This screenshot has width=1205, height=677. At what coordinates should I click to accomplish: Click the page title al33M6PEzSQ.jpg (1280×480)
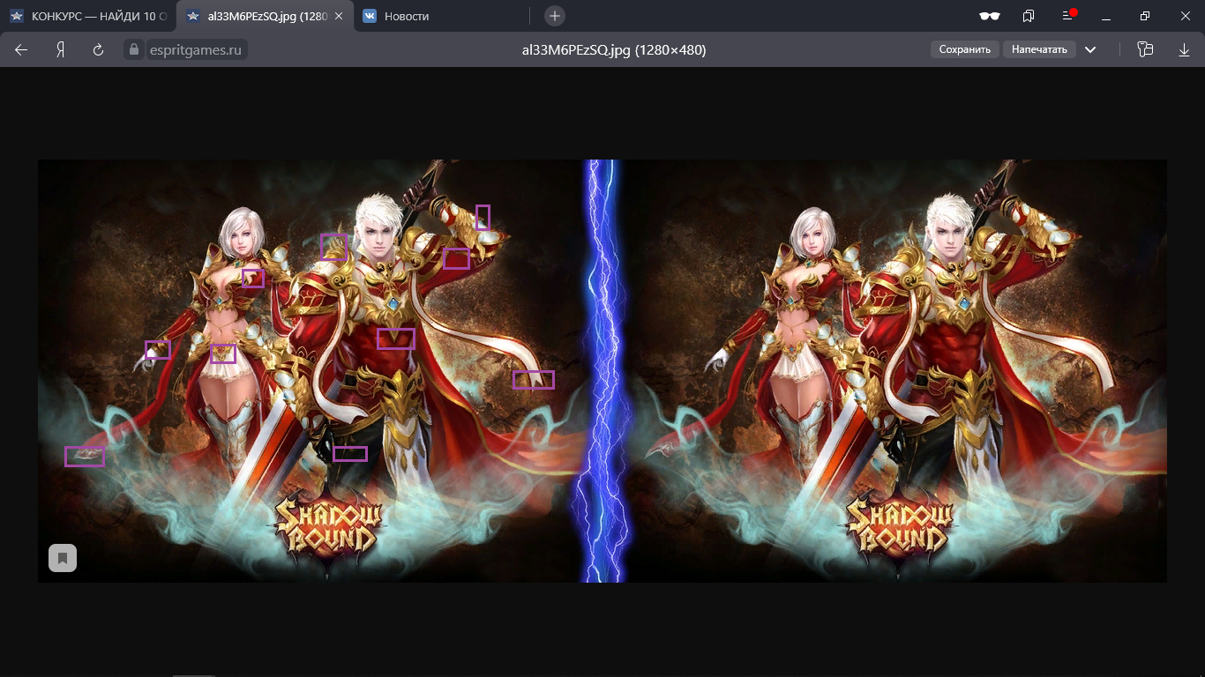tap(614, 50)
